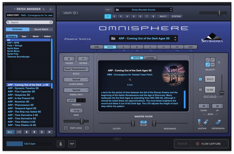This screenshot has height=154, width=234.
Task: Click the Spectrasonics logo
Action: (x=212, y=38)
